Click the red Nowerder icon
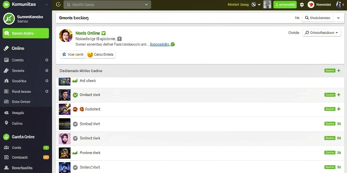 311,4
